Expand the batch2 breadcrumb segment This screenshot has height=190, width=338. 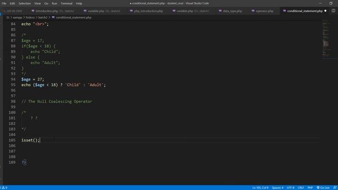(43, 17)
